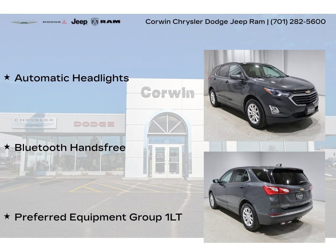The image size is (336, 252).
Task: Select the 'Automatic Headlights' feature text
Action: click(72, 78)
